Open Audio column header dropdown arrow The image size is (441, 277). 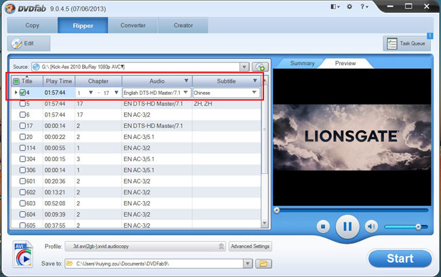coord(186,81)
